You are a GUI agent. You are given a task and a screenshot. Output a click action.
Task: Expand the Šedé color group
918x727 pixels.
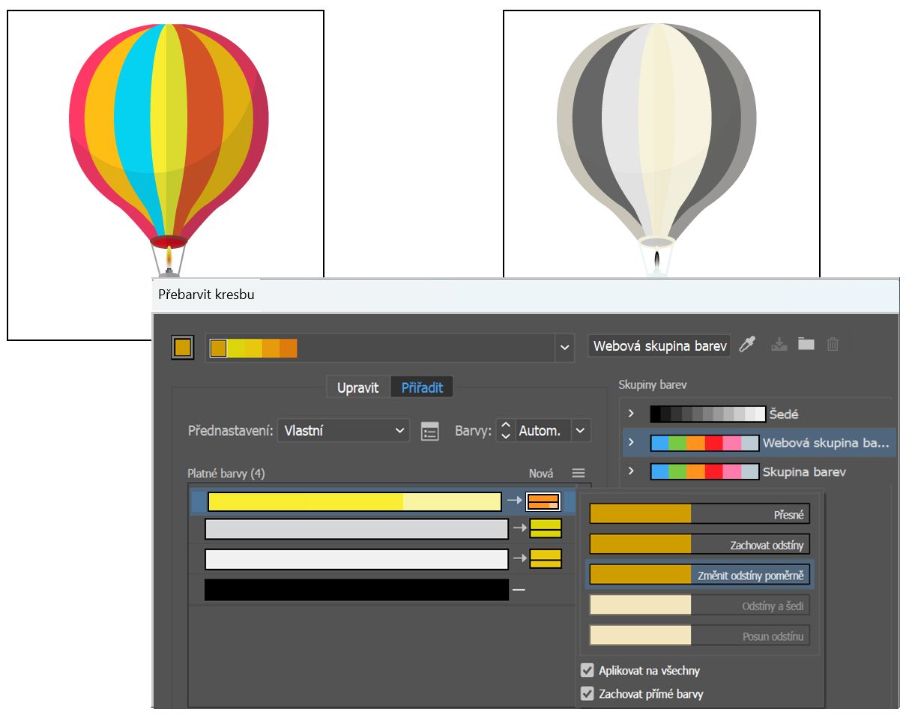tap(631, 414)
